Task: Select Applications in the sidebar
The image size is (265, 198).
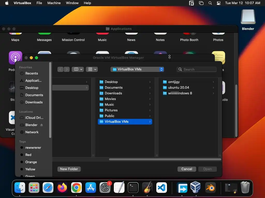Action: click(x=33, y=81)
